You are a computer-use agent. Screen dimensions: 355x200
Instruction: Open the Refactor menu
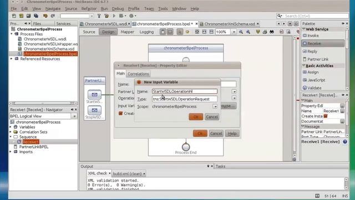coord(89,9)
